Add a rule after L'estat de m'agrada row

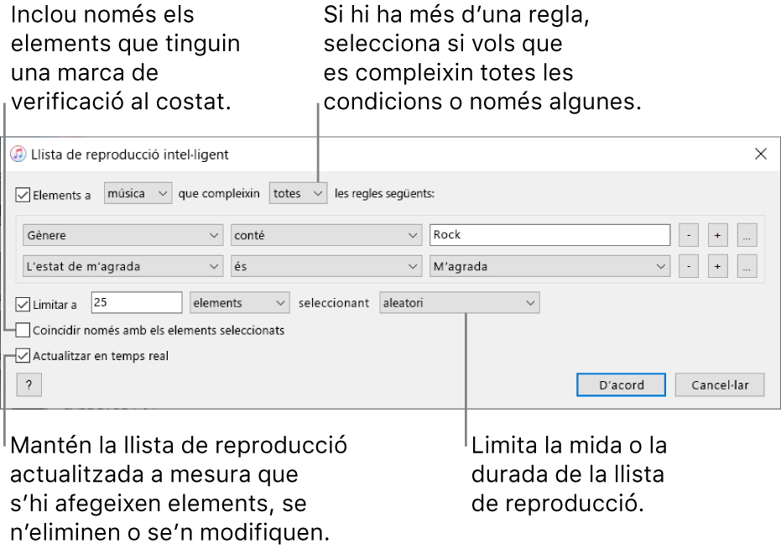tap(718, 266)
